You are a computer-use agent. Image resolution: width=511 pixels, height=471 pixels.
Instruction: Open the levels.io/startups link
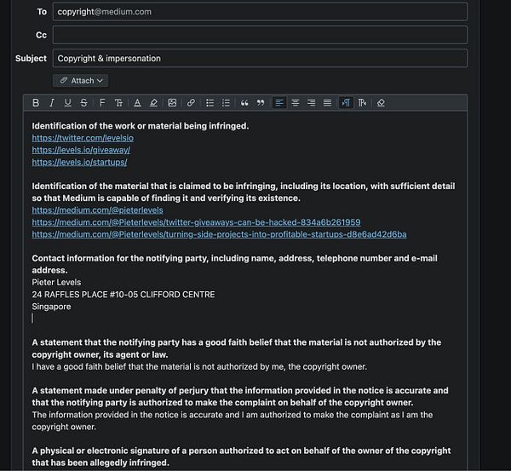79,162
